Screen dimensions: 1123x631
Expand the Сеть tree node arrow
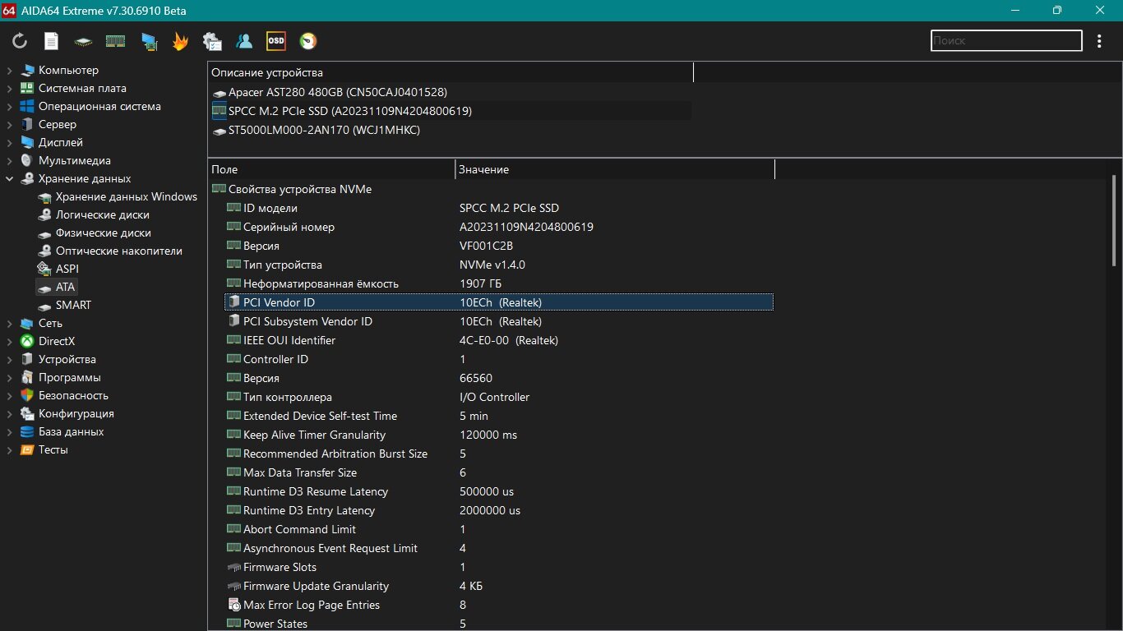(x=10, y=324)
